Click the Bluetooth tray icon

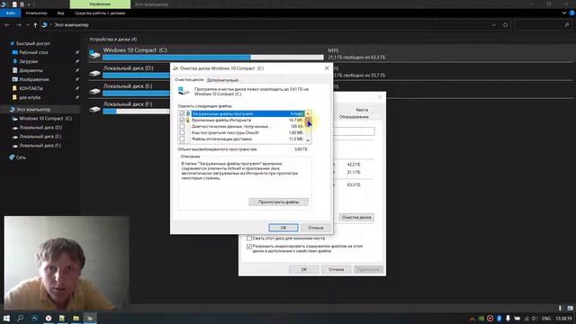pyautogui.click(x=499, y=318)
